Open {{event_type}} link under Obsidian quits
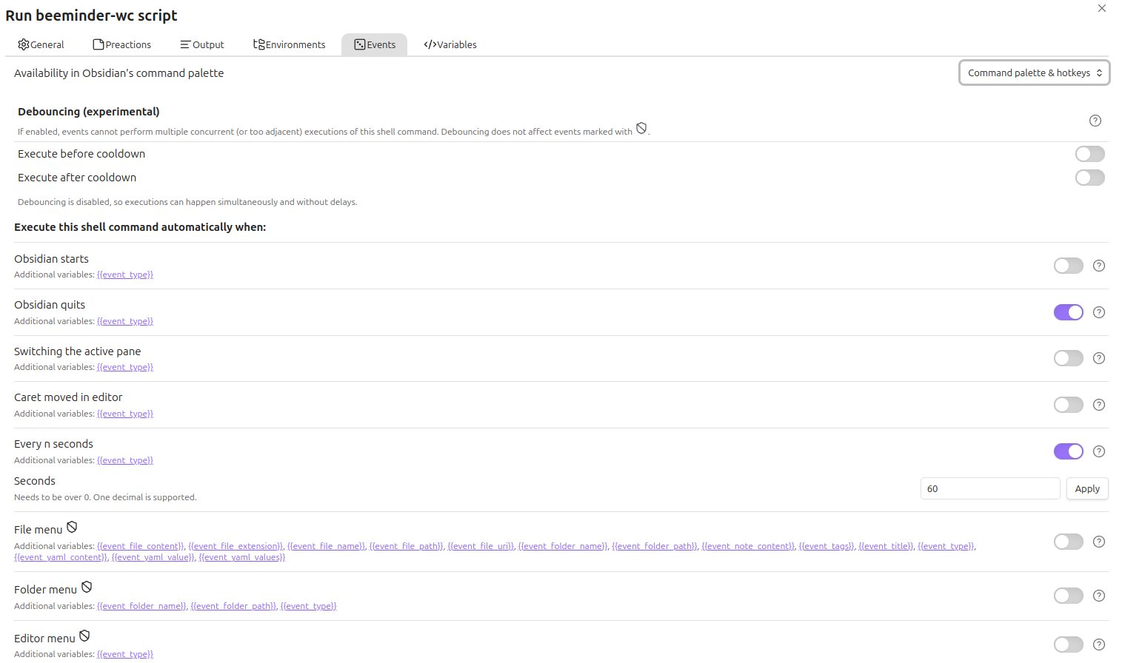The width and height of the screenshot is (1122, 663). coord(125,321)
